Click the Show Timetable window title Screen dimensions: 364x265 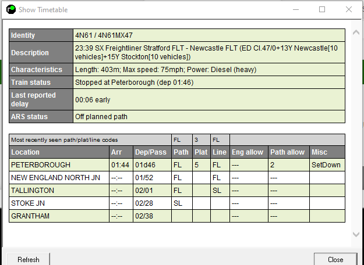pyautogui.click(x=43, y=10)
